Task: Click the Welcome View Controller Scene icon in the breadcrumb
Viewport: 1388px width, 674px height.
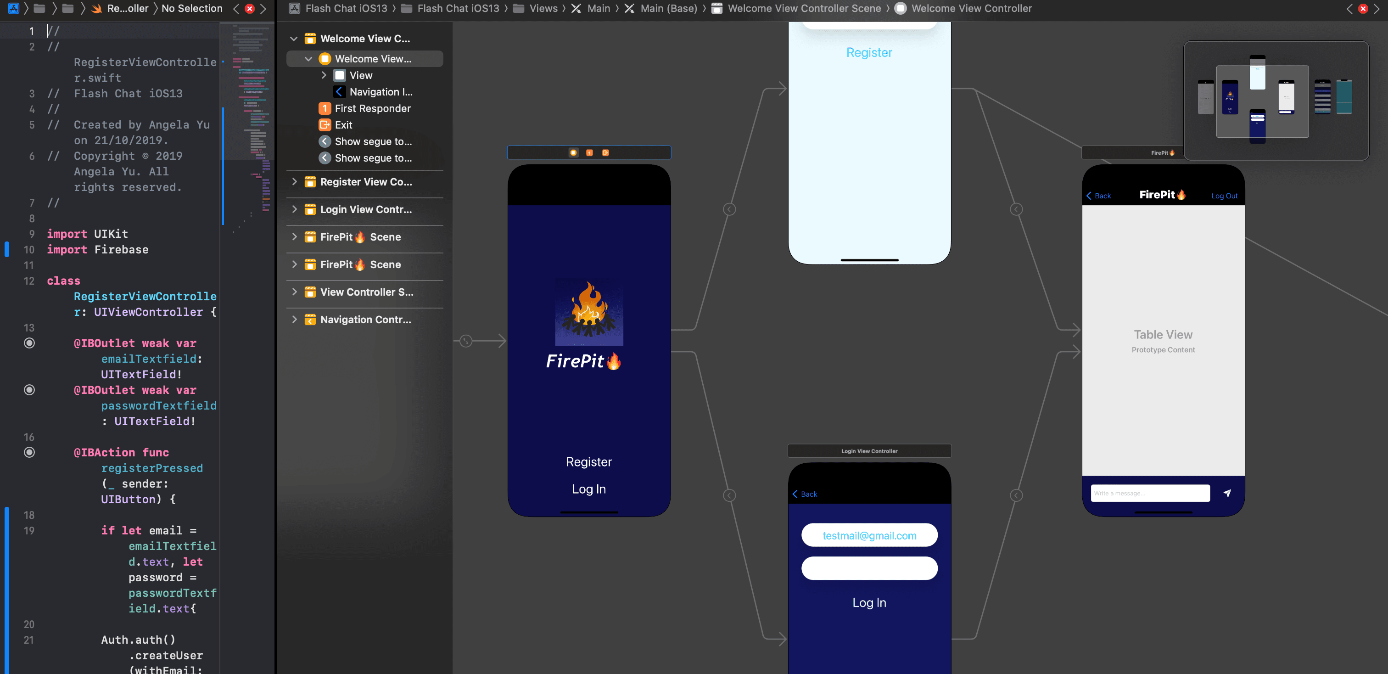Action: click(x=716, y=8)
